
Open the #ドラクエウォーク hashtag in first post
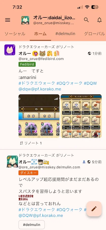click(37, 83)
